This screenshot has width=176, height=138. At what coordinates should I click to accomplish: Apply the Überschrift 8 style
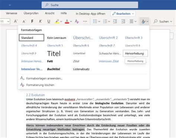(x=133, y=45)
